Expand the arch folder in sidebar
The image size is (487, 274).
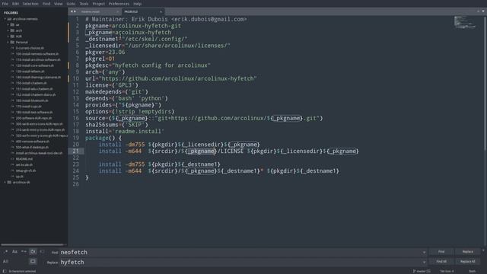point(8,30)
